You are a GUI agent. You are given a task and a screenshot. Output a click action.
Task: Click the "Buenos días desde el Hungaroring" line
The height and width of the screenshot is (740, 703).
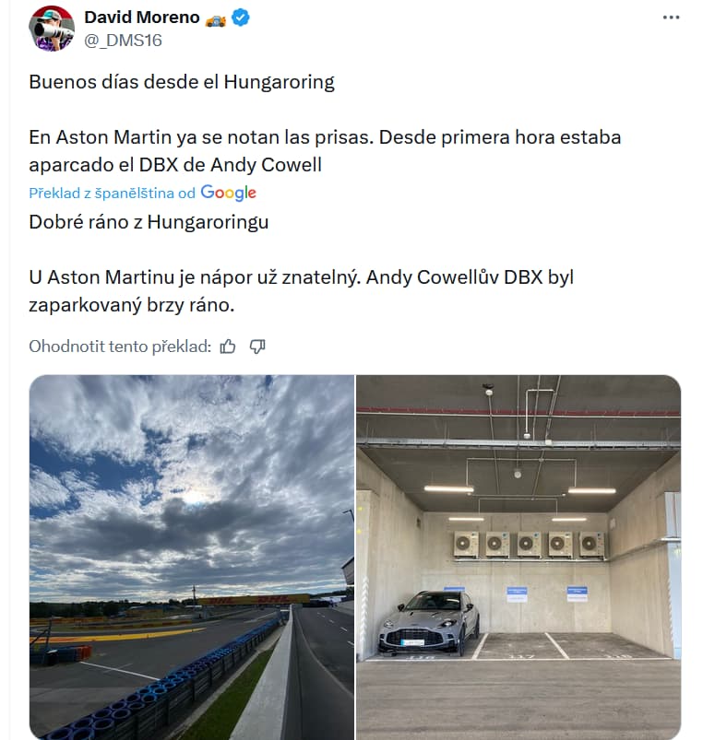pos(182,82)
